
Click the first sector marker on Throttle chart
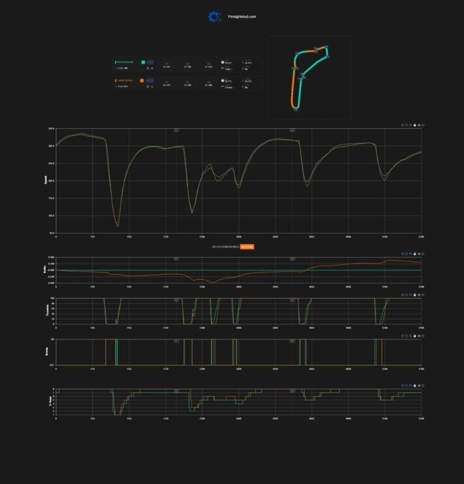point(176,300)
